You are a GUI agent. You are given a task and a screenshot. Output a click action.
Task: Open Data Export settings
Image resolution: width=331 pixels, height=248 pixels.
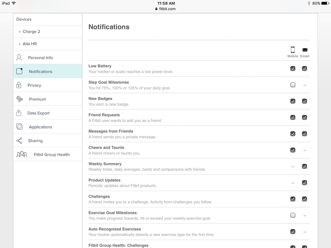tap(48, 113)
